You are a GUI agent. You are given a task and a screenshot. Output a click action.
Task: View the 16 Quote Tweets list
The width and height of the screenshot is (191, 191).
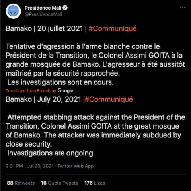[59, 183]
